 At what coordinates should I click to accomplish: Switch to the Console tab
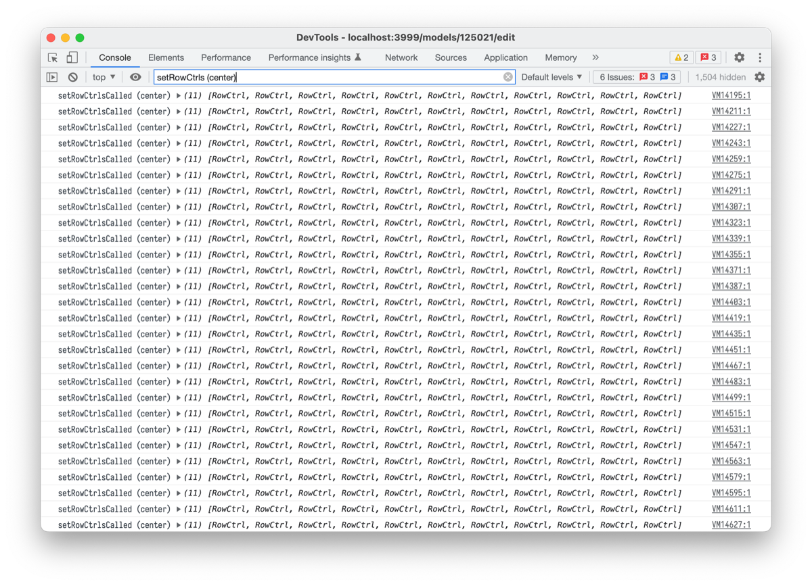coord(115,57)
